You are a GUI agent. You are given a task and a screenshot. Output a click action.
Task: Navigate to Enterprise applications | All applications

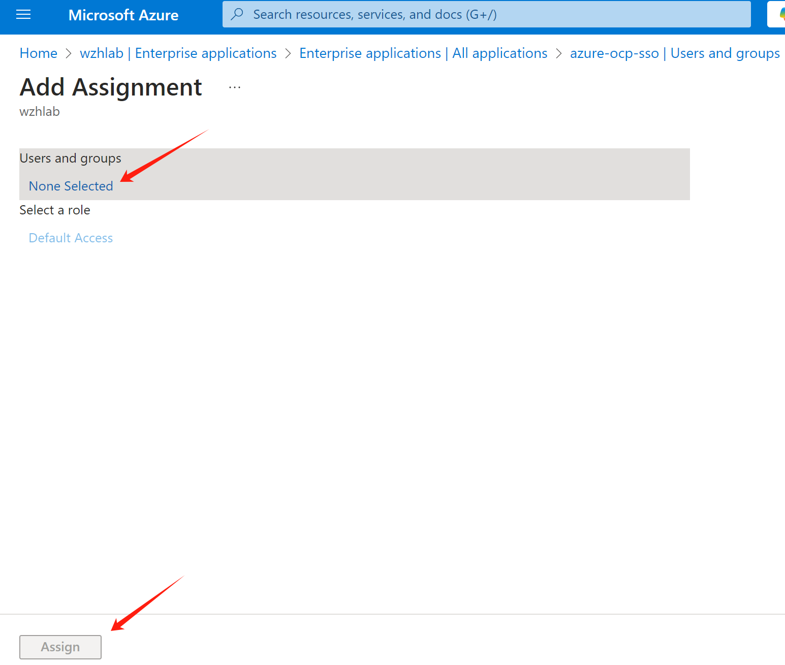423,53
